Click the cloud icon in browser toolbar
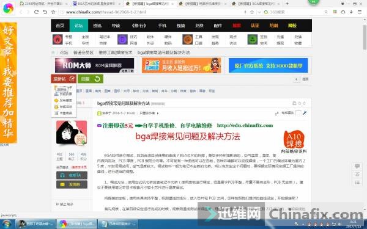The height and width of the screenshot is (229, 367). pyautogui.click(x=343, y=12)
